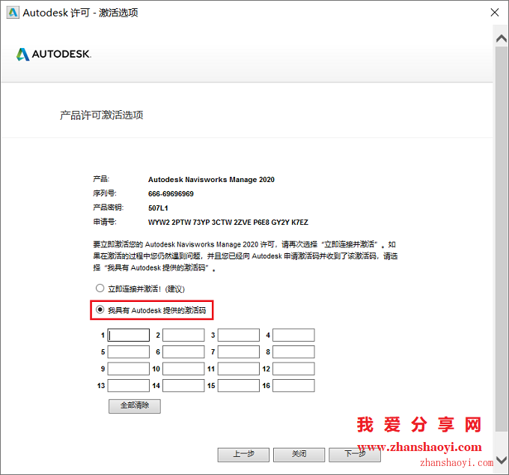Click activation code field 6
This screenshot has height=475, width=509.
point(183,352)
